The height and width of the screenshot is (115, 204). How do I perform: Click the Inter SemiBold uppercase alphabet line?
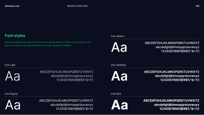(x=172, y=72)
